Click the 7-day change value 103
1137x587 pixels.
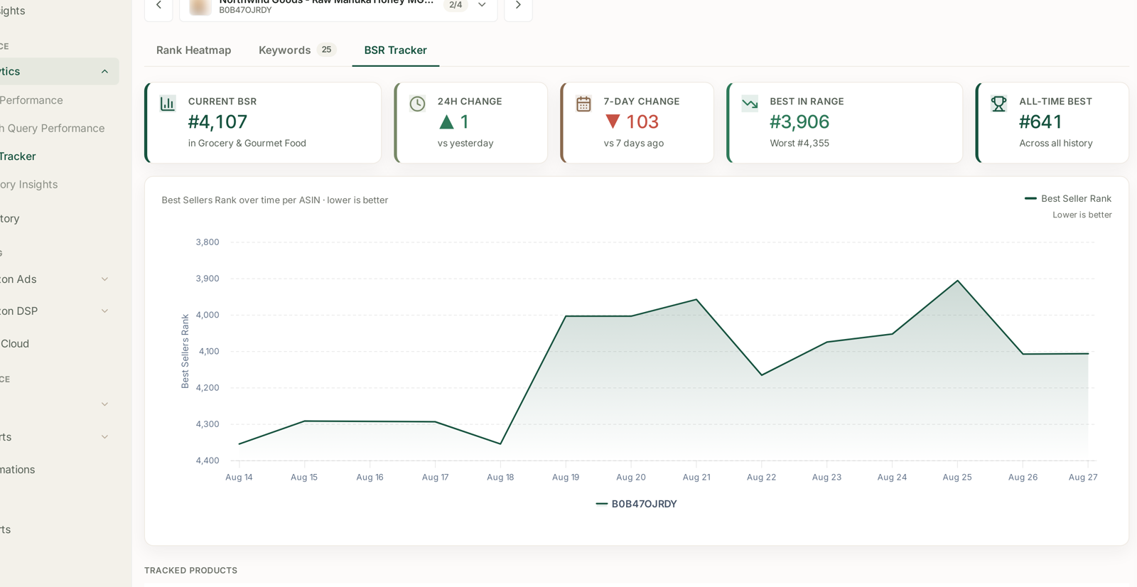[642, 122]
